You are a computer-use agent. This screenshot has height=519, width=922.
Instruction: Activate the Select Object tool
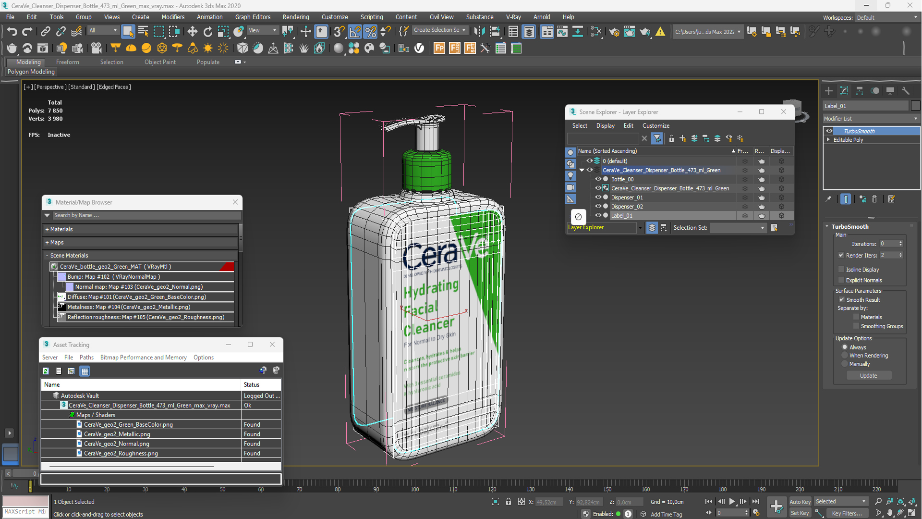128,32
